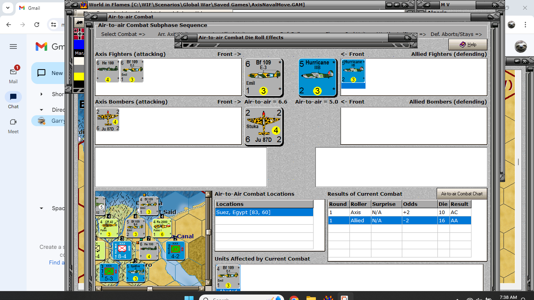534x300 pixels.
Task: Open the Gmail Meet section
Action: 13,125
